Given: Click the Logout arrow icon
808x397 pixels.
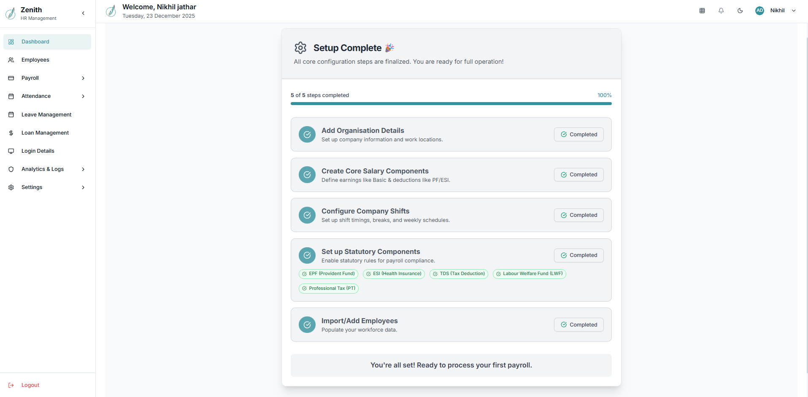Looking at the screenshot, I should pyautogui.click(x=11, y=385).
